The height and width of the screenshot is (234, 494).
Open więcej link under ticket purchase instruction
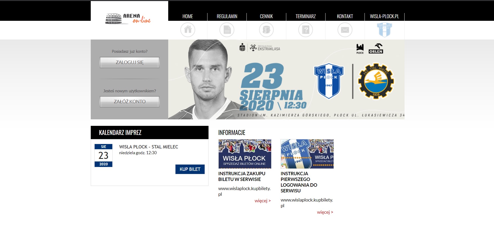[x=263, y=201]
